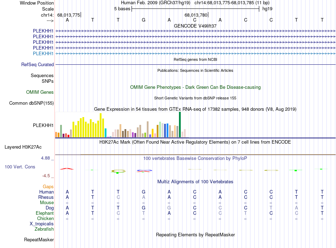Open the RefSeq Curated track label
This screenshot has height=248, width=336.
point(37,64)
